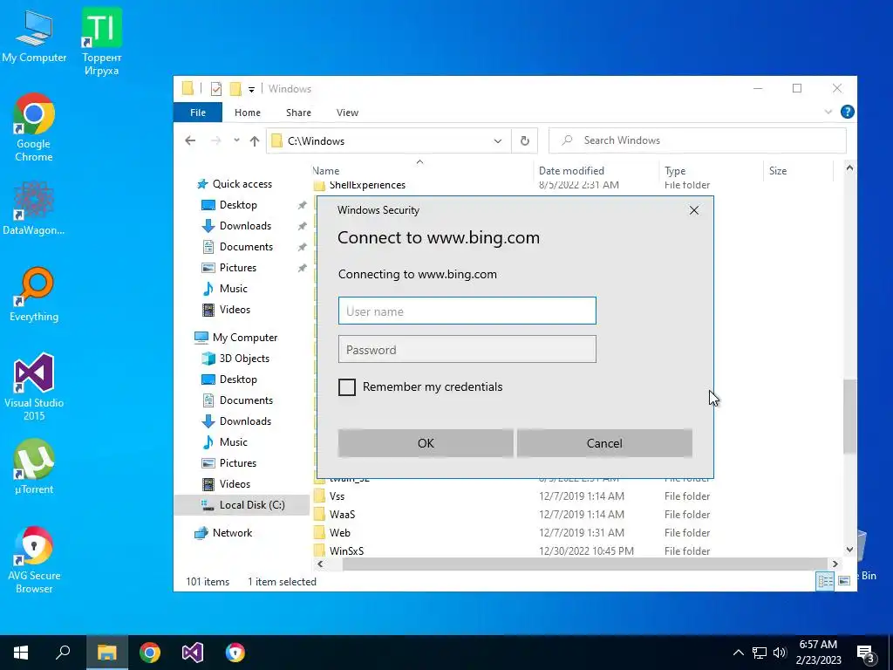Go back in Explorer navigation

tap(190, 140)
